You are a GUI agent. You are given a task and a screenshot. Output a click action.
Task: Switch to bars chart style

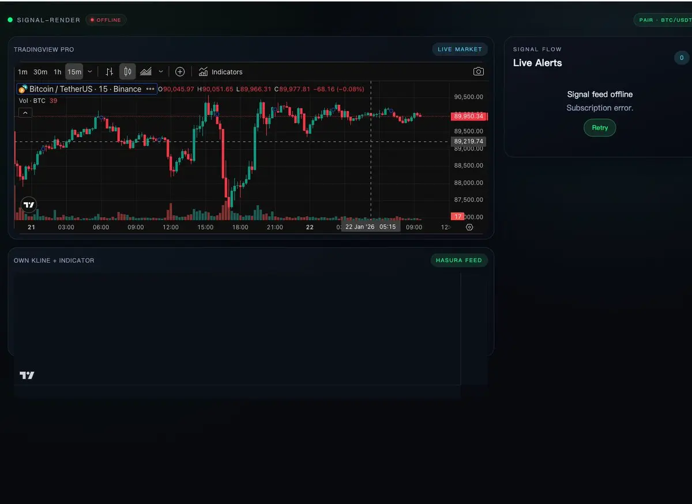tap(110, 72)
